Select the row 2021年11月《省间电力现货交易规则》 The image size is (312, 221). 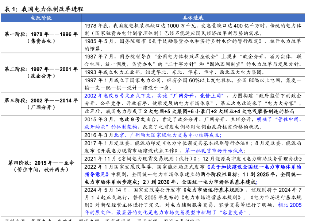tap(193, 159)
